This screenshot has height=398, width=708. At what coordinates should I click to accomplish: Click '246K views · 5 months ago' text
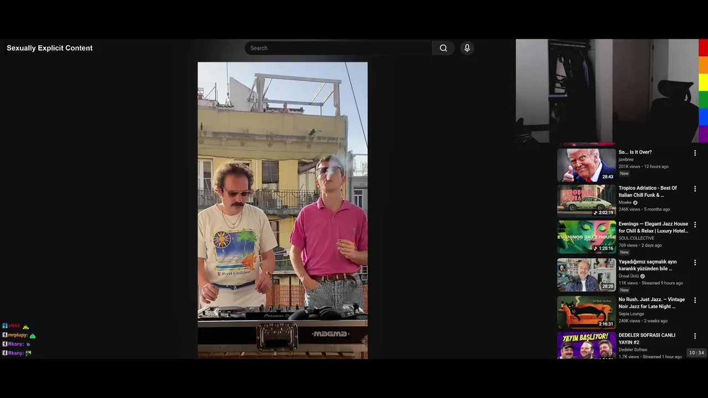click(644, 209)
